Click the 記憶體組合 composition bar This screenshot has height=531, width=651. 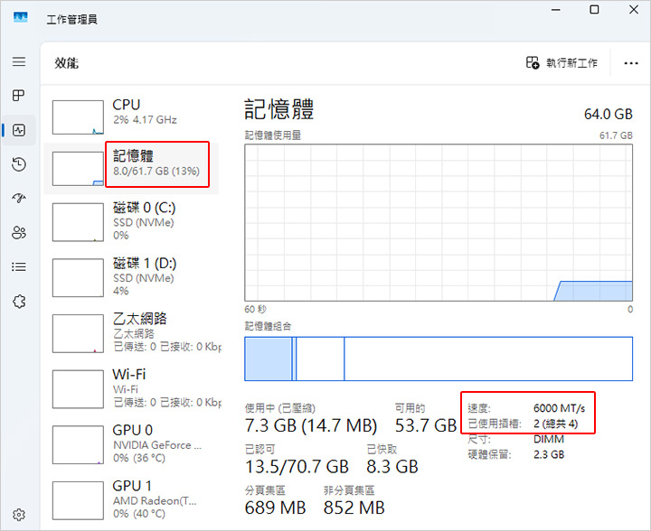click(439, 359)
